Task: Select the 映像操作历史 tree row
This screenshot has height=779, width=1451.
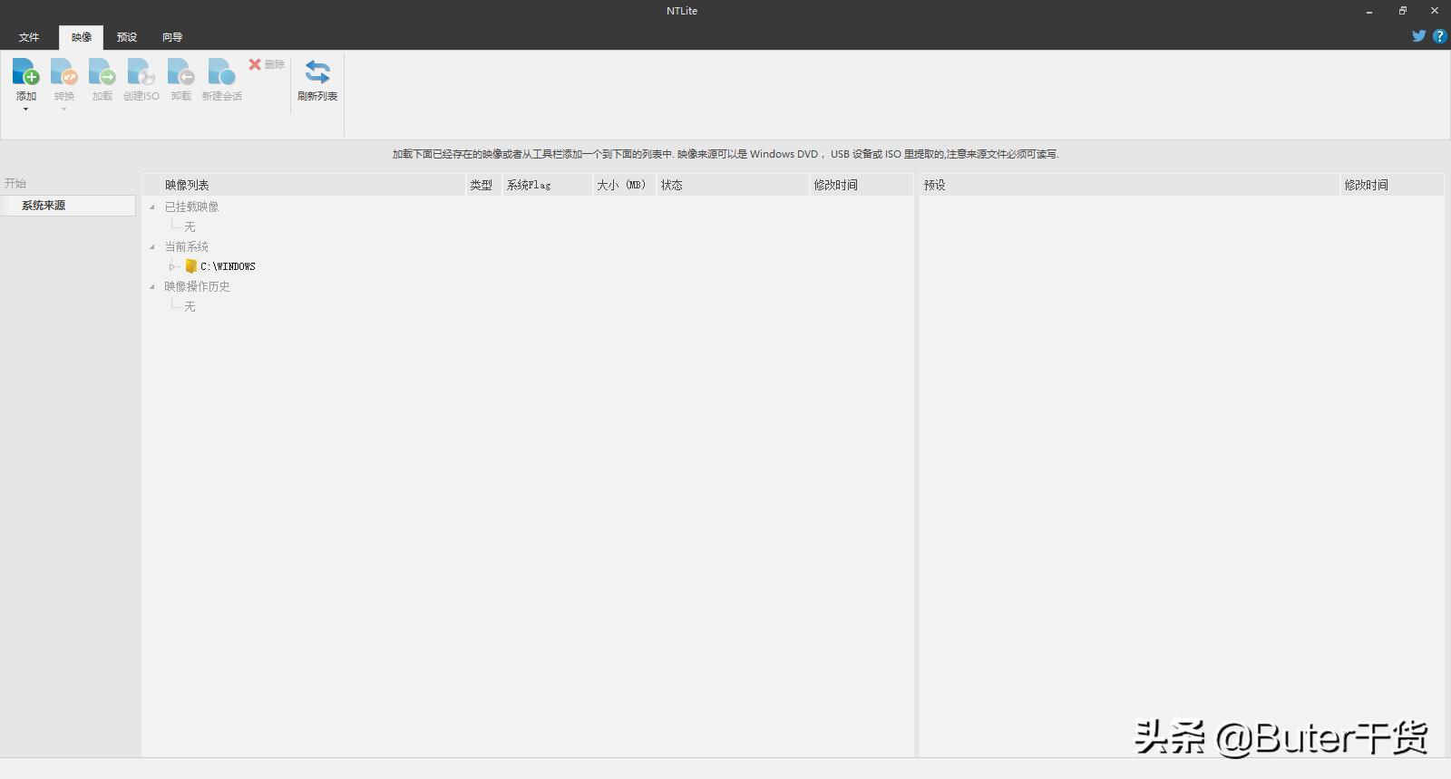Action: pos(197,286)
